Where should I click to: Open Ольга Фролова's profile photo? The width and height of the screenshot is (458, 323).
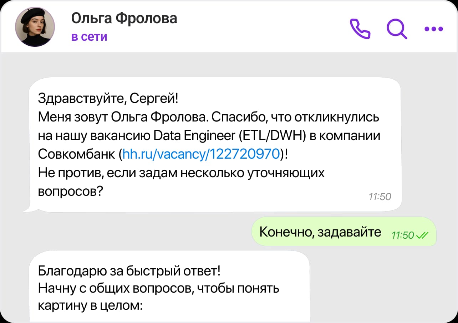[x=35, y=27]
